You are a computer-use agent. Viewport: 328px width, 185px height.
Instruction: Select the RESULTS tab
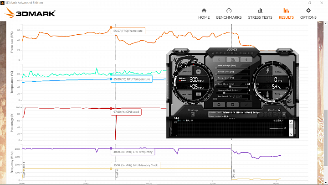tap(286, 14)
